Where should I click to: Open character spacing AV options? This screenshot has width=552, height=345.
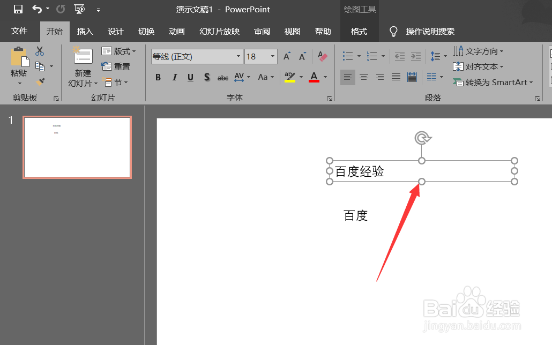coord(242,77)
